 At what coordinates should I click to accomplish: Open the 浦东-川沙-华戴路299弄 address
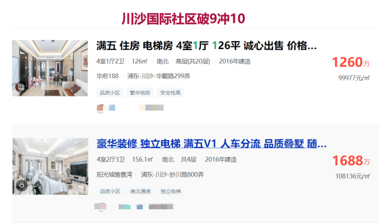pos(159,76)
